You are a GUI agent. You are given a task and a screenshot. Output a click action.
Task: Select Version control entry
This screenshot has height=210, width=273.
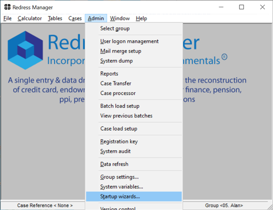(134, 207)
